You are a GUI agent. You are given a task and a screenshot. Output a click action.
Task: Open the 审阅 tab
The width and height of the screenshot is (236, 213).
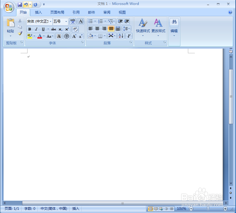pyautogui.click(x=107, y=12)
